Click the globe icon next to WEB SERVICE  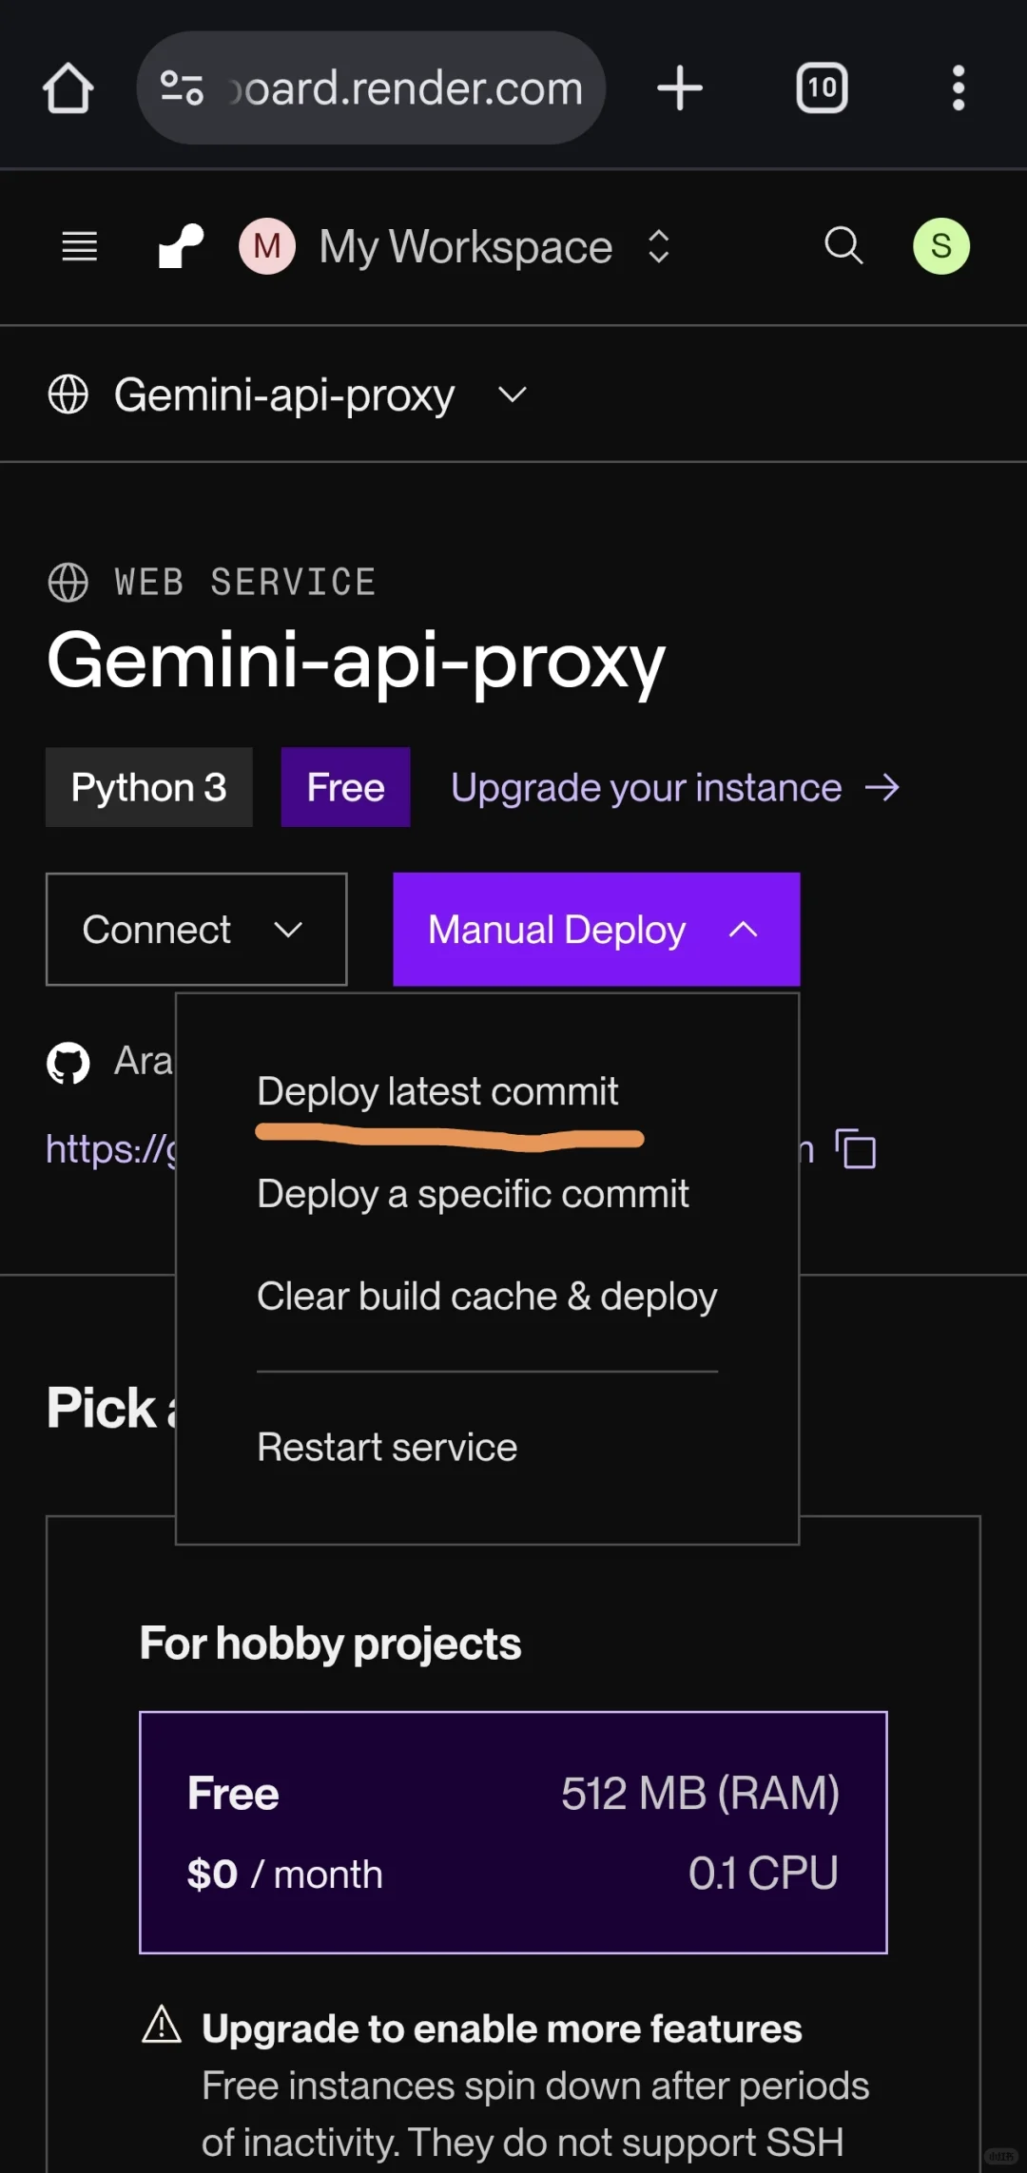(68, 583)
